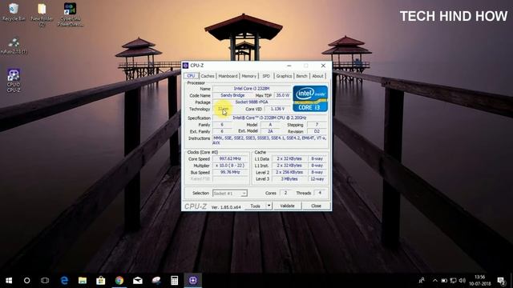Screen dimensions: 513x288
Task: Open the Windows Start menu
Action: click(9, 280)
